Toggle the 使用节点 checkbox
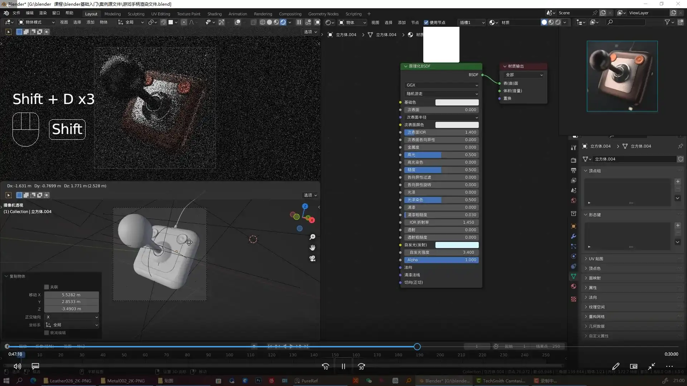Screen dimensions: 687x386 click(426, 23)
